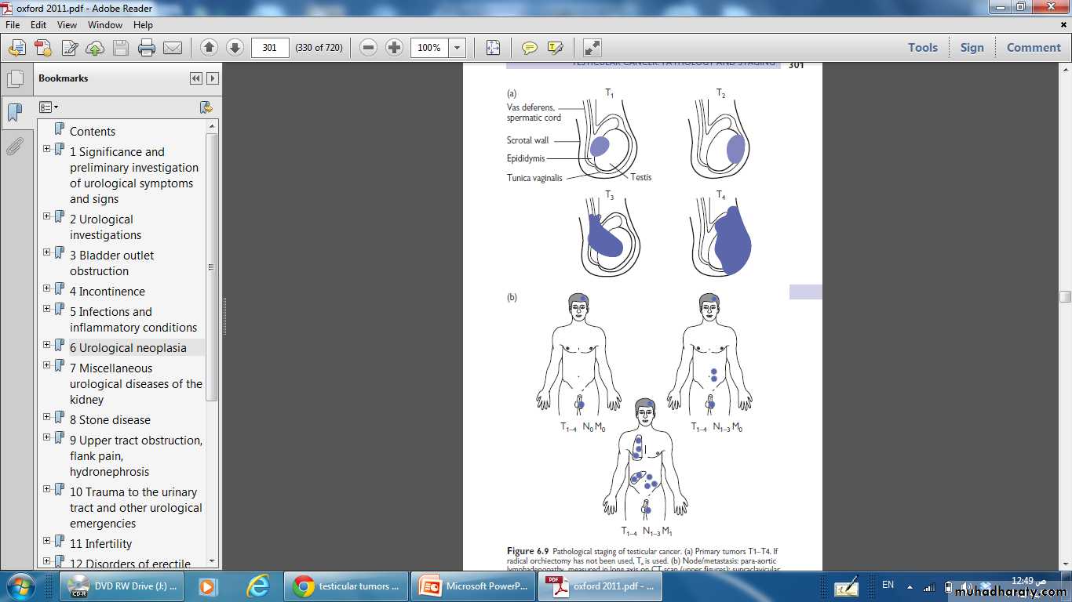Zoom in using the plus button
The height and width of the screenshot is (602, 1072).
pos(394,48)
